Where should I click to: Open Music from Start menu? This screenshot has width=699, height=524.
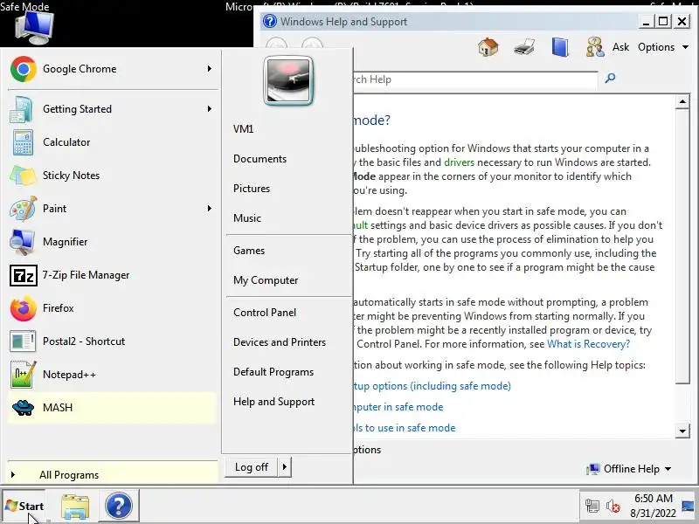(247, 218)
